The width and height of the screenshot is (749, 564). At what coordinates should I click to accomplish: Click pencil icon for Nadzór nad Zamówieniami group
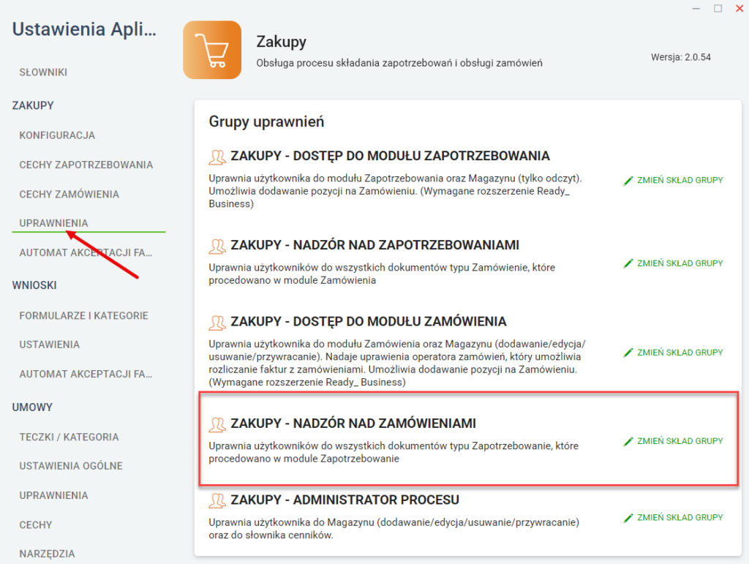click(x=628, y=441)
